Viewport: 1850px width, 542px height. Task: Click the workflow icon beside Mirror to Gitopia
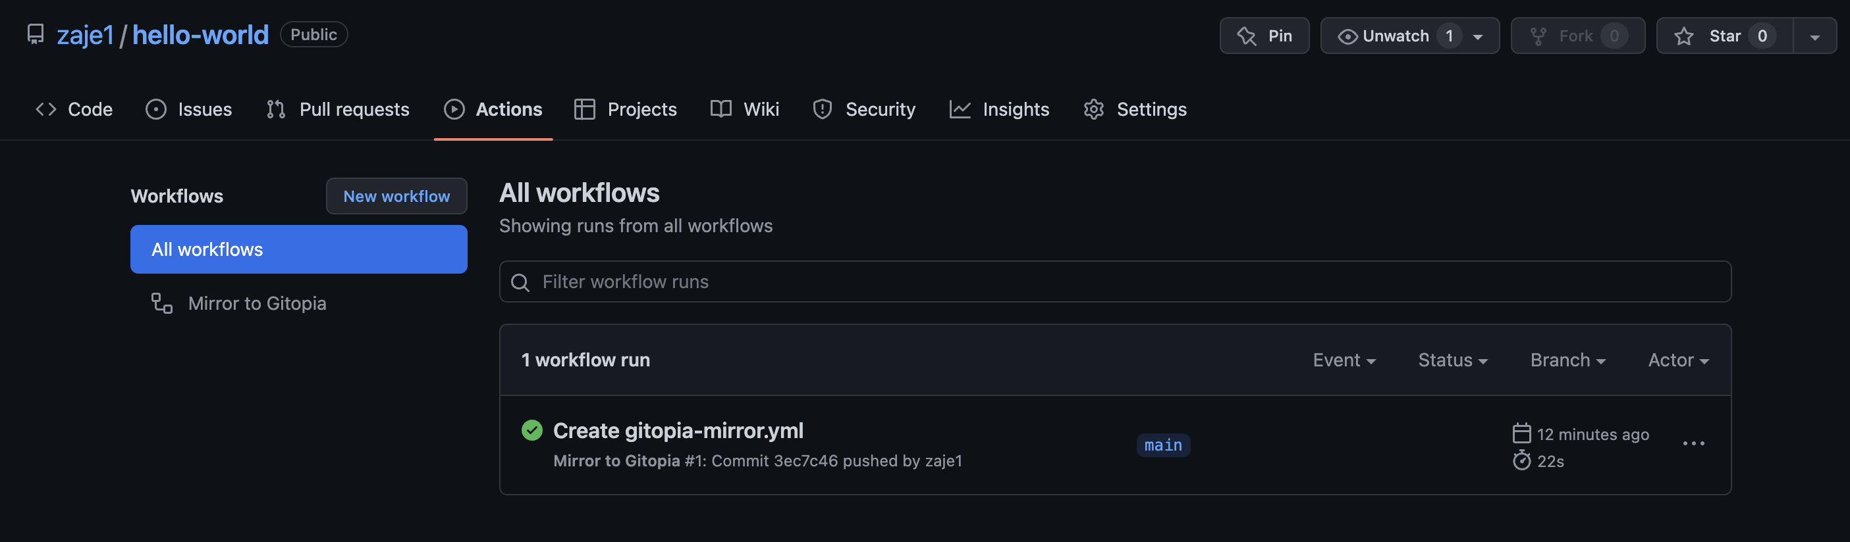click(161, 303)
